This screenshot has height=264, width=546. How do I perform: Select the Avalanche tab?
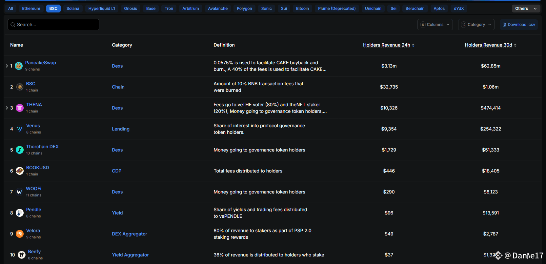coord(218,9)
